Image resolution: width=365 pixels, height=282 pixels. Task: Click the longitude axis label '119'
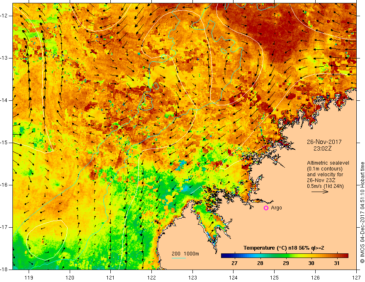pos(29,277)
